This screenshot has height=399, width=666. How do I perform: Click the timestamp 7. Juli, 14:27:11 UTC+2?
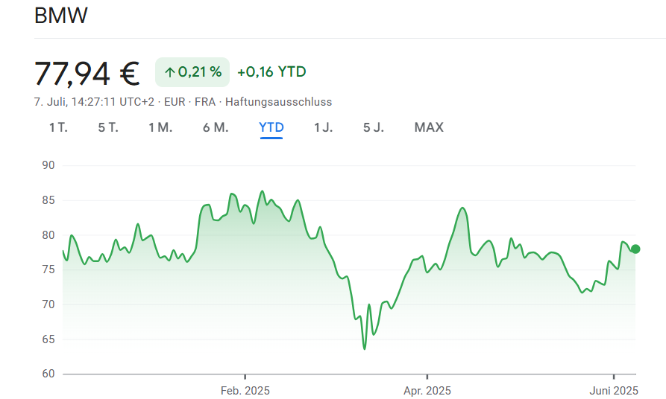[x=94, y=102]
